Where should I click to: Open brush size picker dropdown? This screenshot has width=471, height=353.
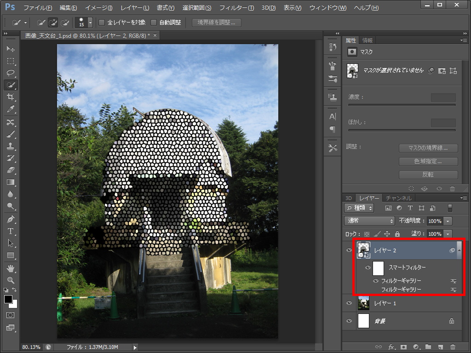pos(90,23)
